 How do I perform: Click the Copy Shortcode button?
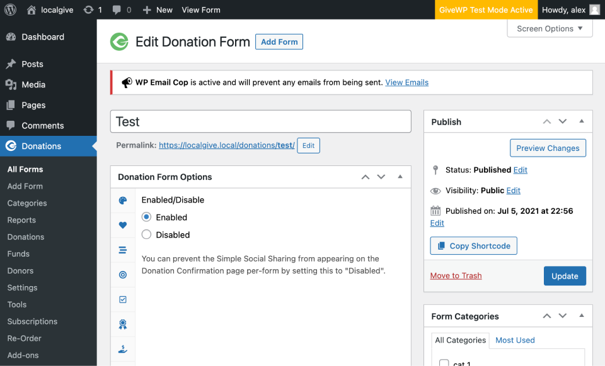click(x=474, y=246)
